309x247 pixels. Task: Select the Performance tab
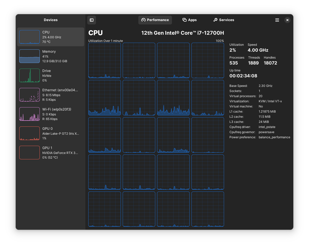pos(155,20)
